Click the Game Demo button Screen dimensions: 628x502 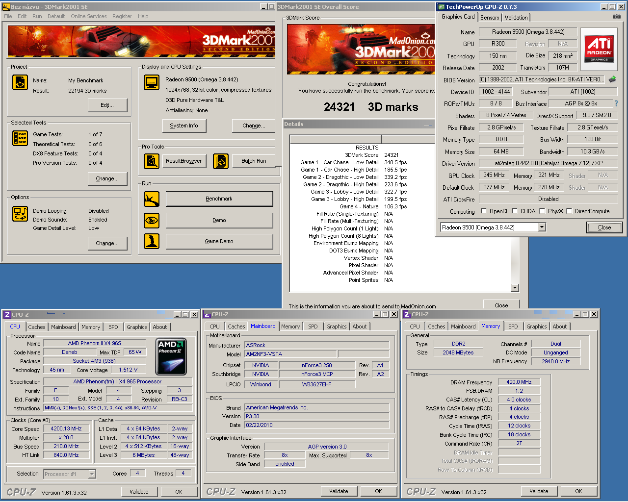(x=219, y=242)
